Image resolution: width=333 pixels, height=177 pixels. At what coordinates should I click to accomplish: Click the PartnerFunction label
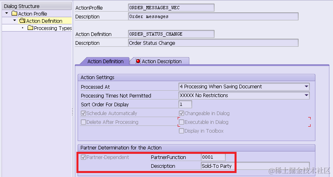point(168,157)
